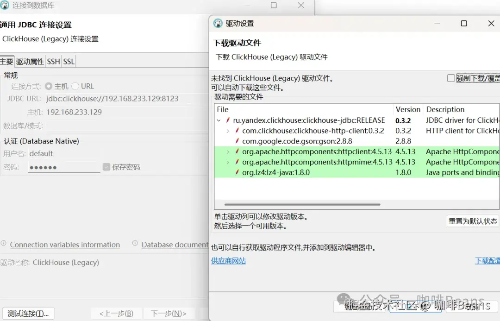Click 重置为默认状态 button
Viewport: 500px width, 321px height.
click(x=473, y=221)
